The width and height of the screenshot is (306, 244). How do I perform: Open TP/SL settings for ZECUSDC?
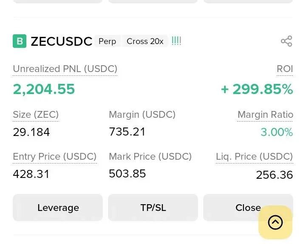pyautogui.click(x=153, y=208)
